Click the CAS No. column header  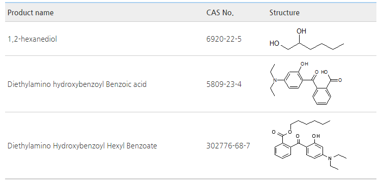click(x=220, y=12)
